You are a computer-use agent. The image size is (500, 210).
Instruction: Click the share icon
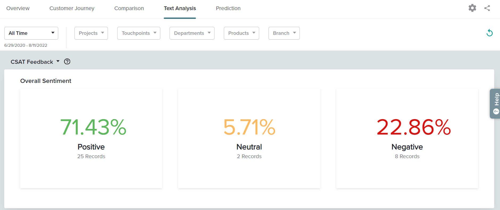(487, 8)
